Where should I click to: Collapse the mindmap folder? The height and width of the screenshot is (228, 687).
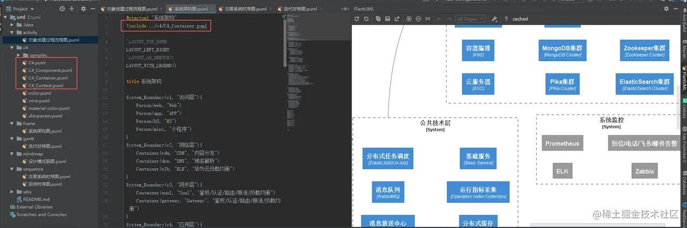(x=12, y=153)
